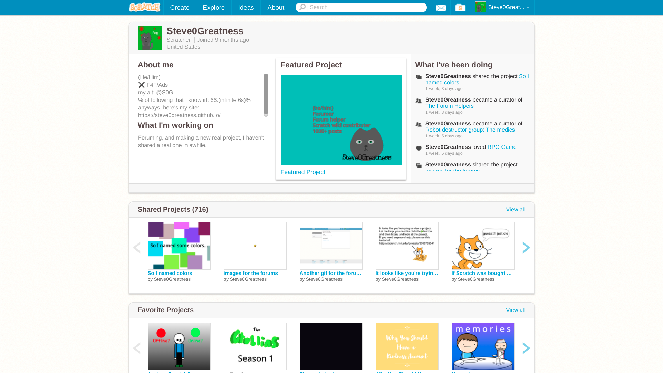Show next favorite projects with right arrow

click(x=526, y=348)
